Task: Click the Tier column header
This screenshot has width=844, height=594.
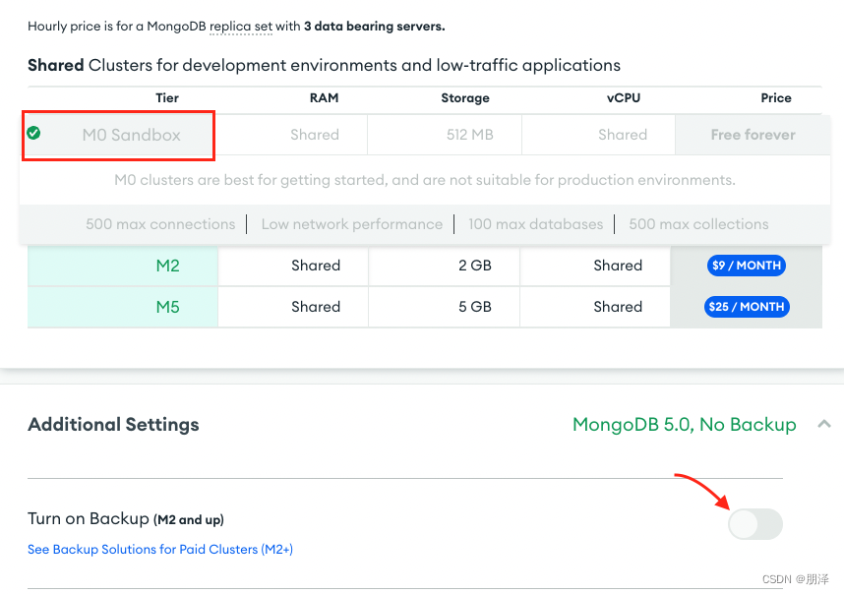Action: pos(167,98)
